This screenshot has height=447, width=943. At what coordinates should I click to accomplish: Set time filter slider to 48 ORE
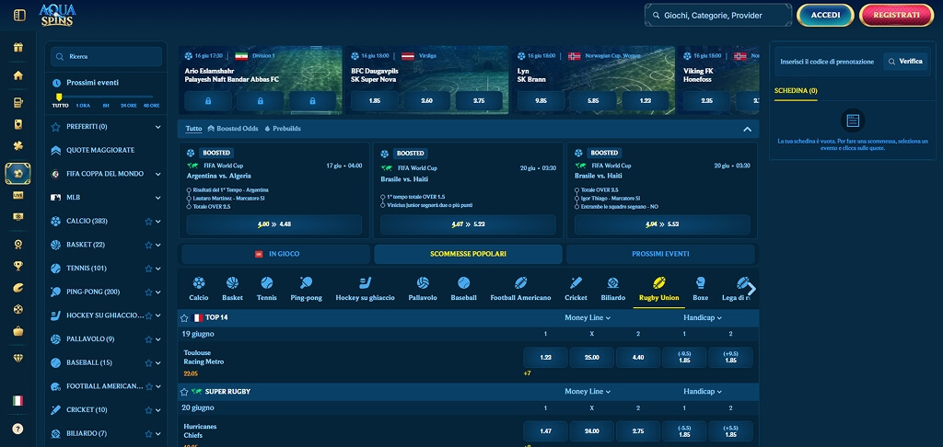point(152,105)
